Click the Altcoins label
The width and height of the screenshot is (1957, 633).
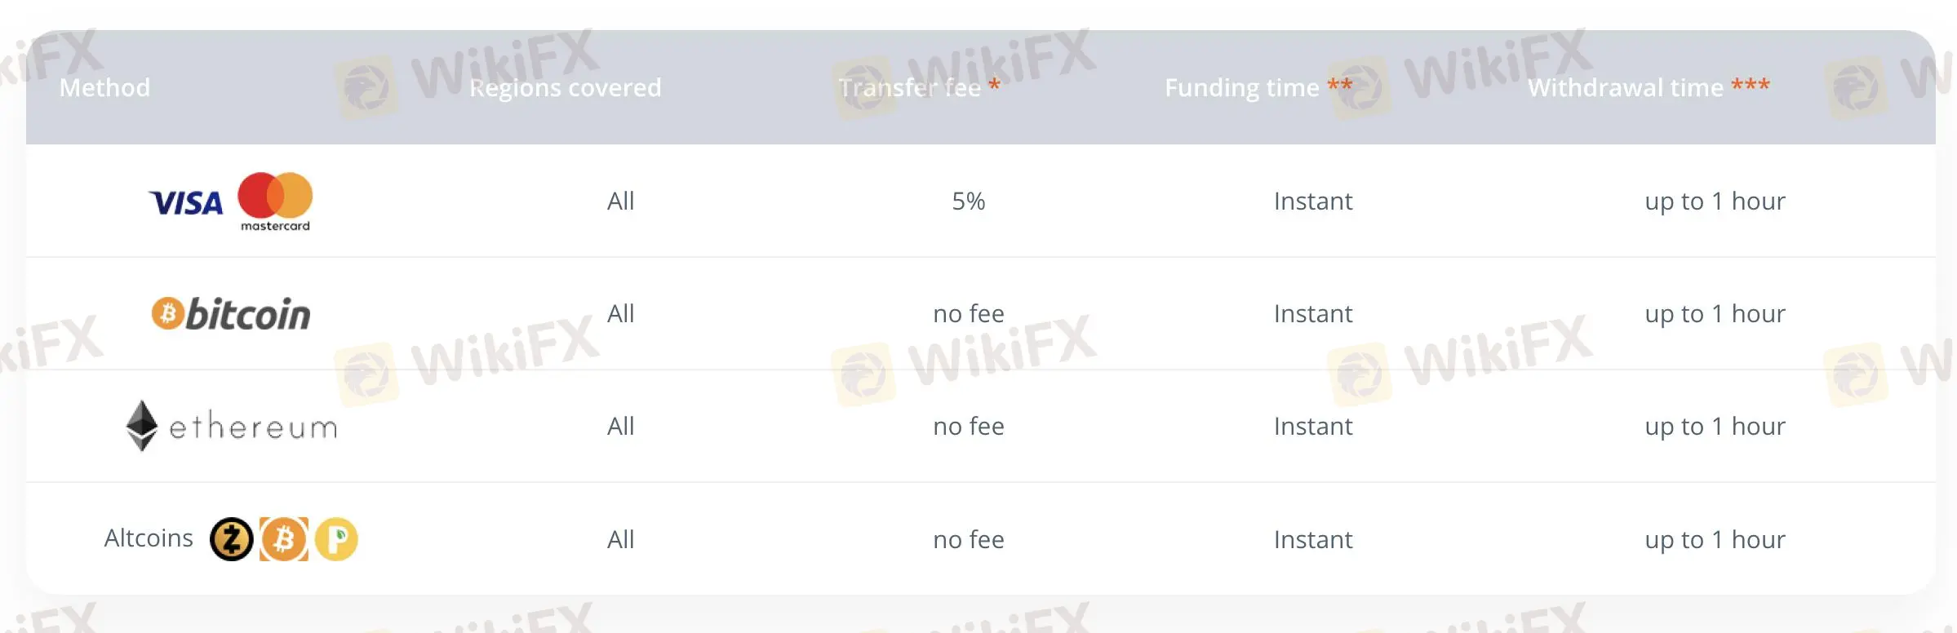click(149, 538)
